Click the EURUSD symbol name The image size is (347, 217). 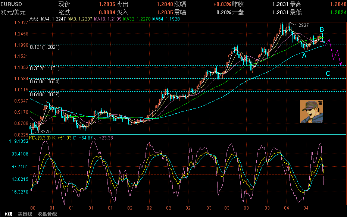(11, 4)
